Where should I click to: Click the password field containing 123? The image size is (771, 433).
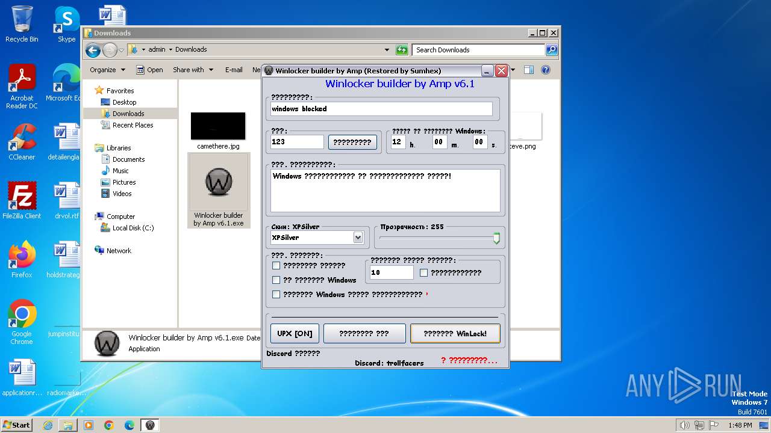(297, 142)
